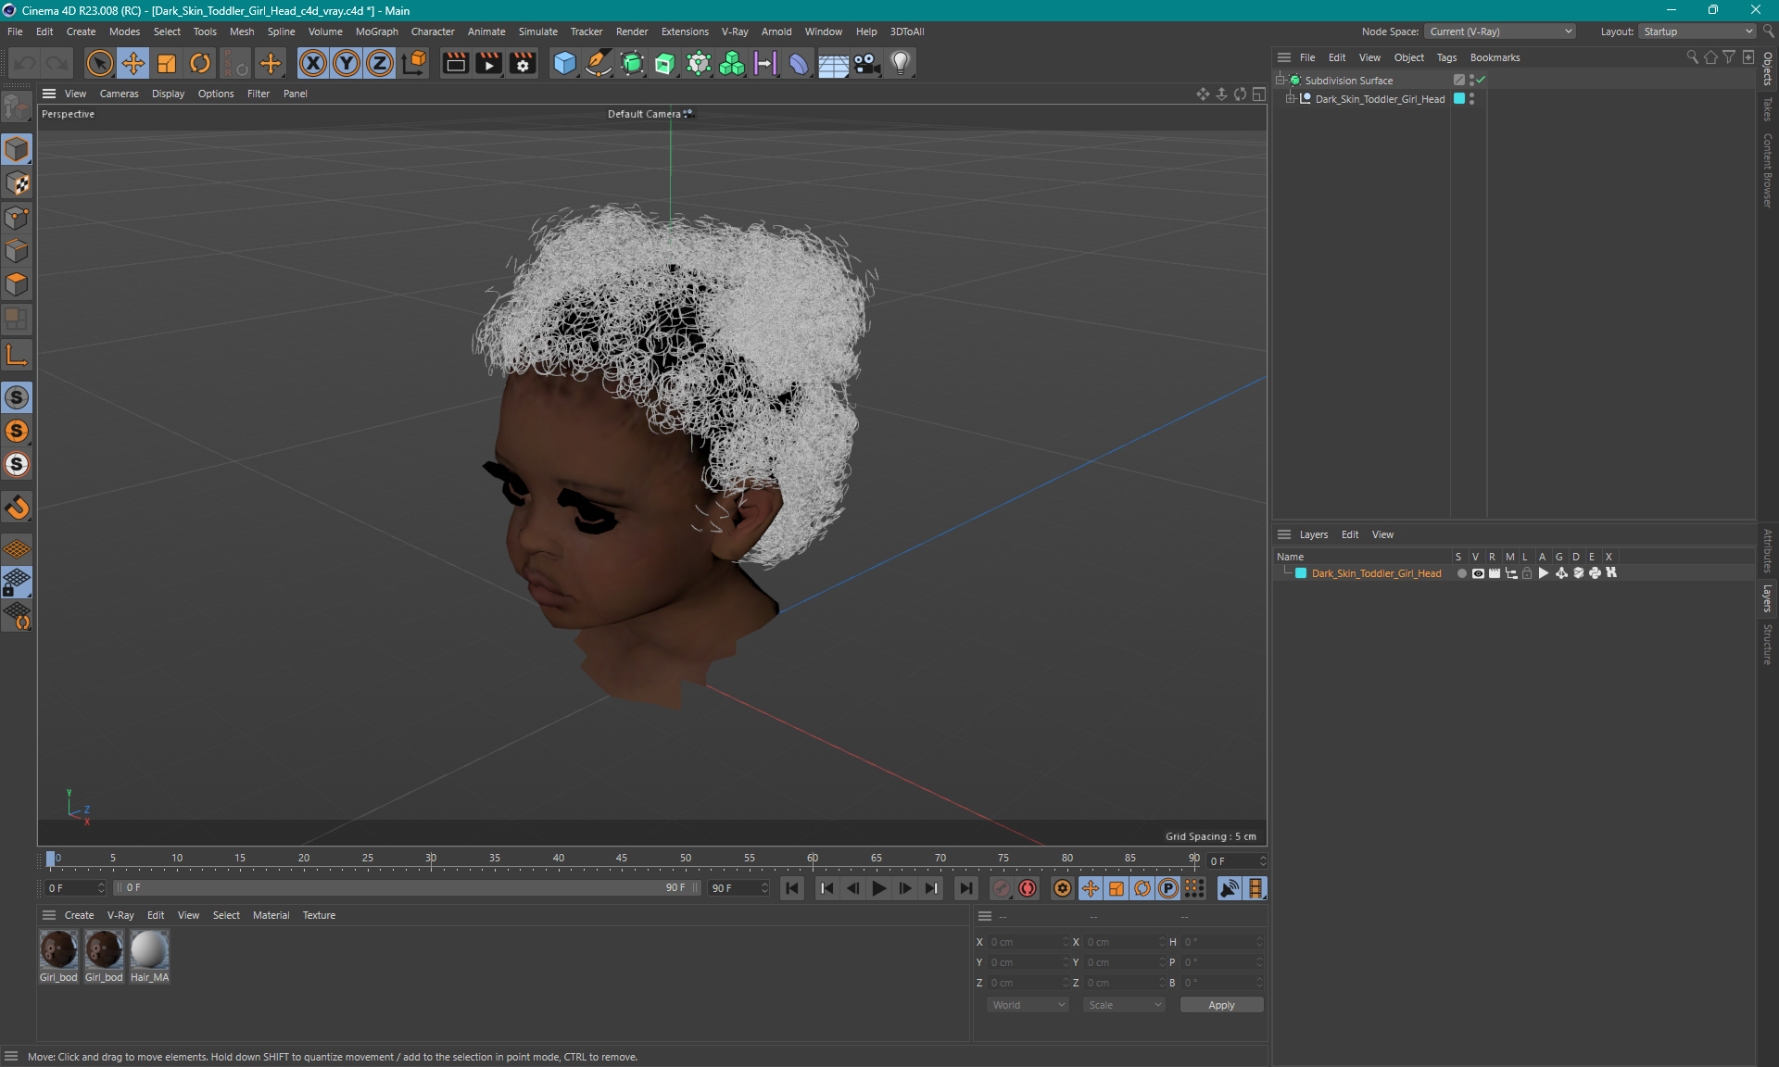Open the Layout Startup dropdown
The image size is (1779, 1067).
1697,31
